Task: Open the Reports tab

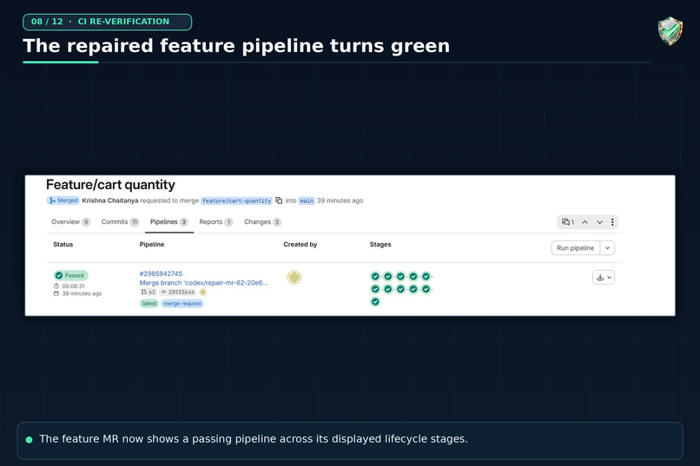Action: 216,222
